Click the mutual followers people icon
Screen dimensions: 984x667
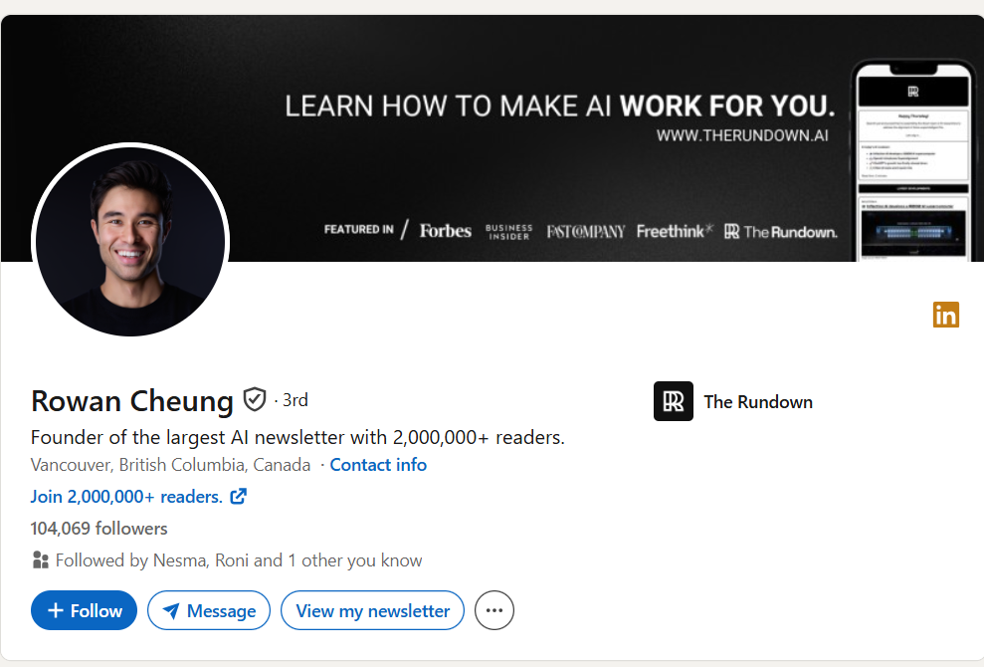(x=40, y=559)
